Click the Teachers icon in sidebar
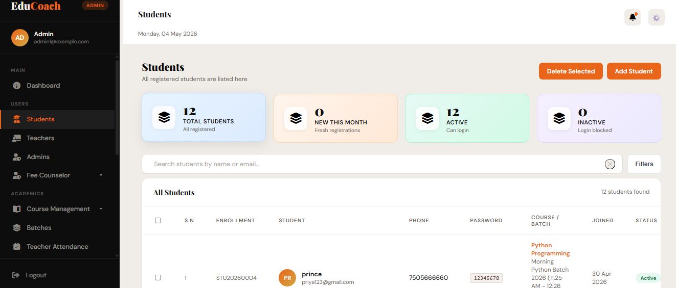 pos(17,138)
